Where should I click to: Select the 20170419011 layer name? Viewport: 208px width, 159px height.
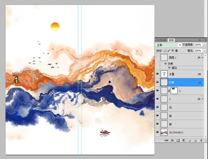(176, 133)
